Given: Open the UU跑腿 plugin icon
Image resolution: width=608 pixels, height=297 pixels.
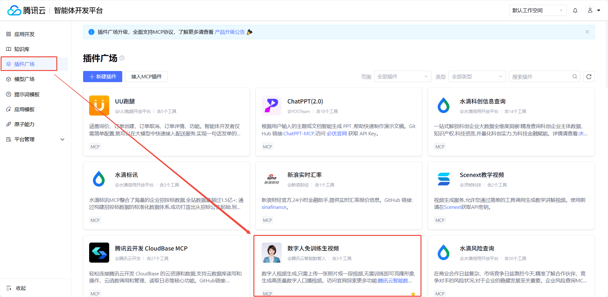Looking at the screenshot, I should coord(99,105).
